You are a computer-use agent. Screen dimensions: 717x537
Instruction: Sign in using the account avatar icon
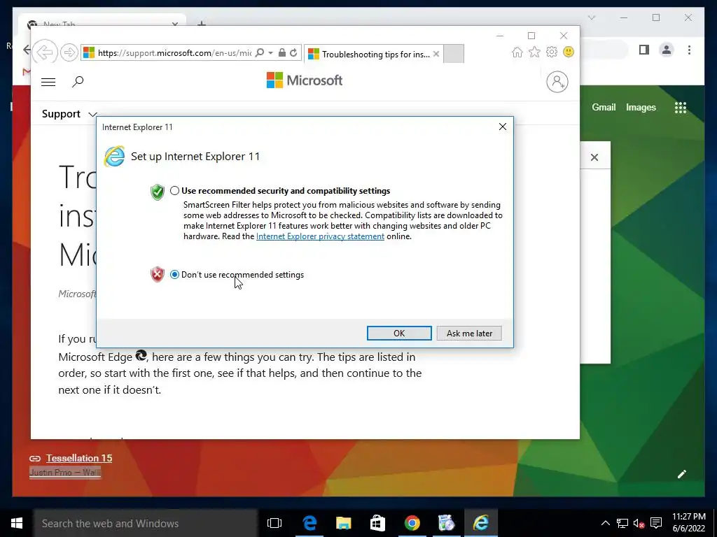tap(557, 82)
